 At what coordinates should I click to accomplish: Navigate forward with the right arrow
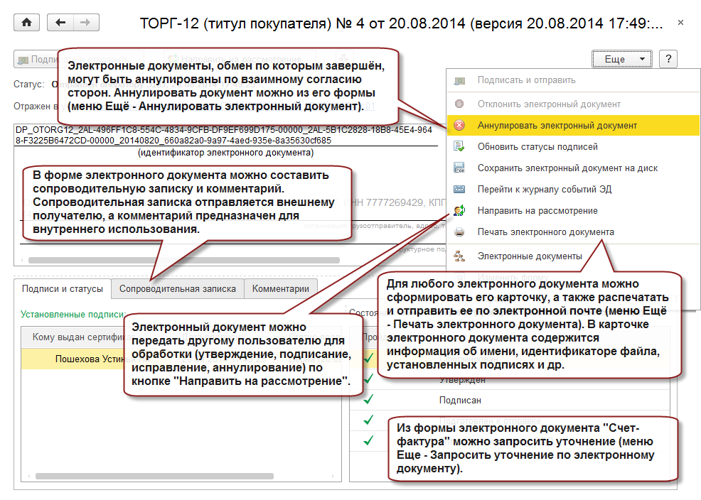pyautogui.click(x=86, y=22)
